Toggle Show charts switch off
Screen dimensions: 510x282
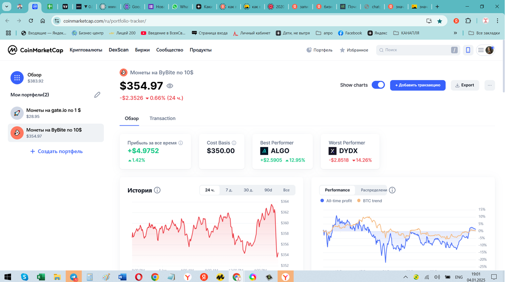(x=378, y=85)
